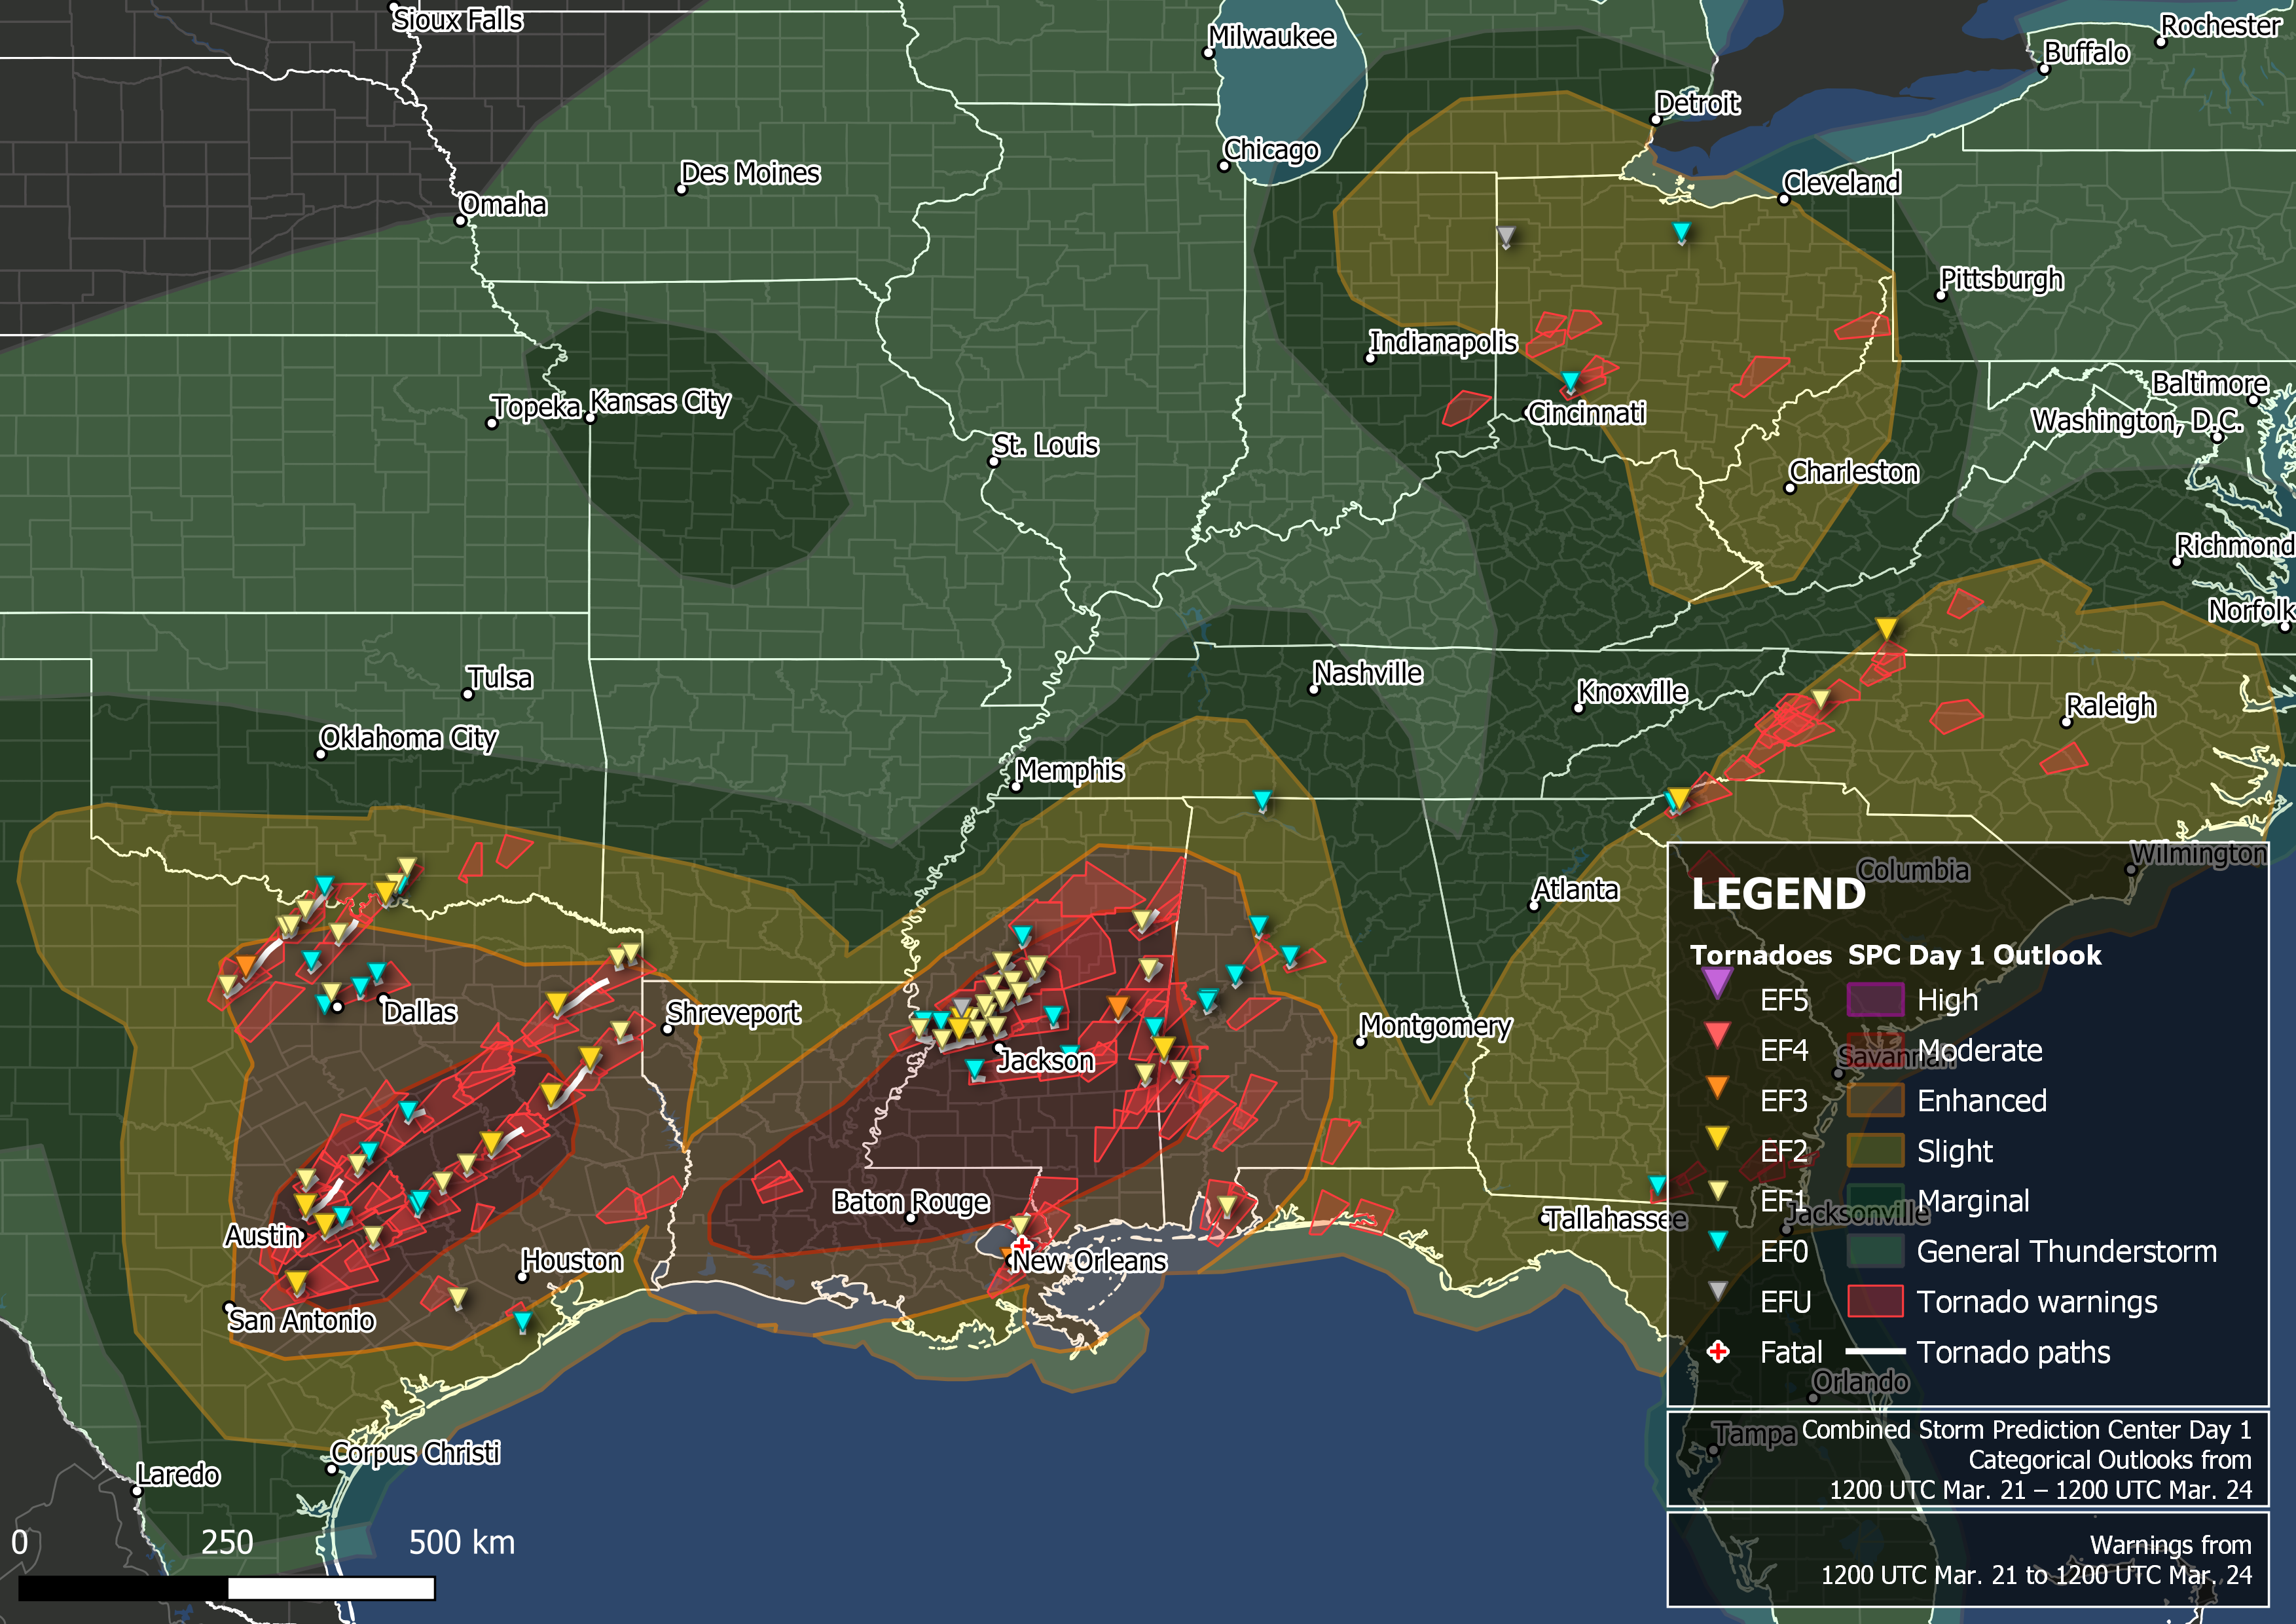Click the Laredo city label
Screen dimensions: 2296x1624
(x=178, y=1475)
